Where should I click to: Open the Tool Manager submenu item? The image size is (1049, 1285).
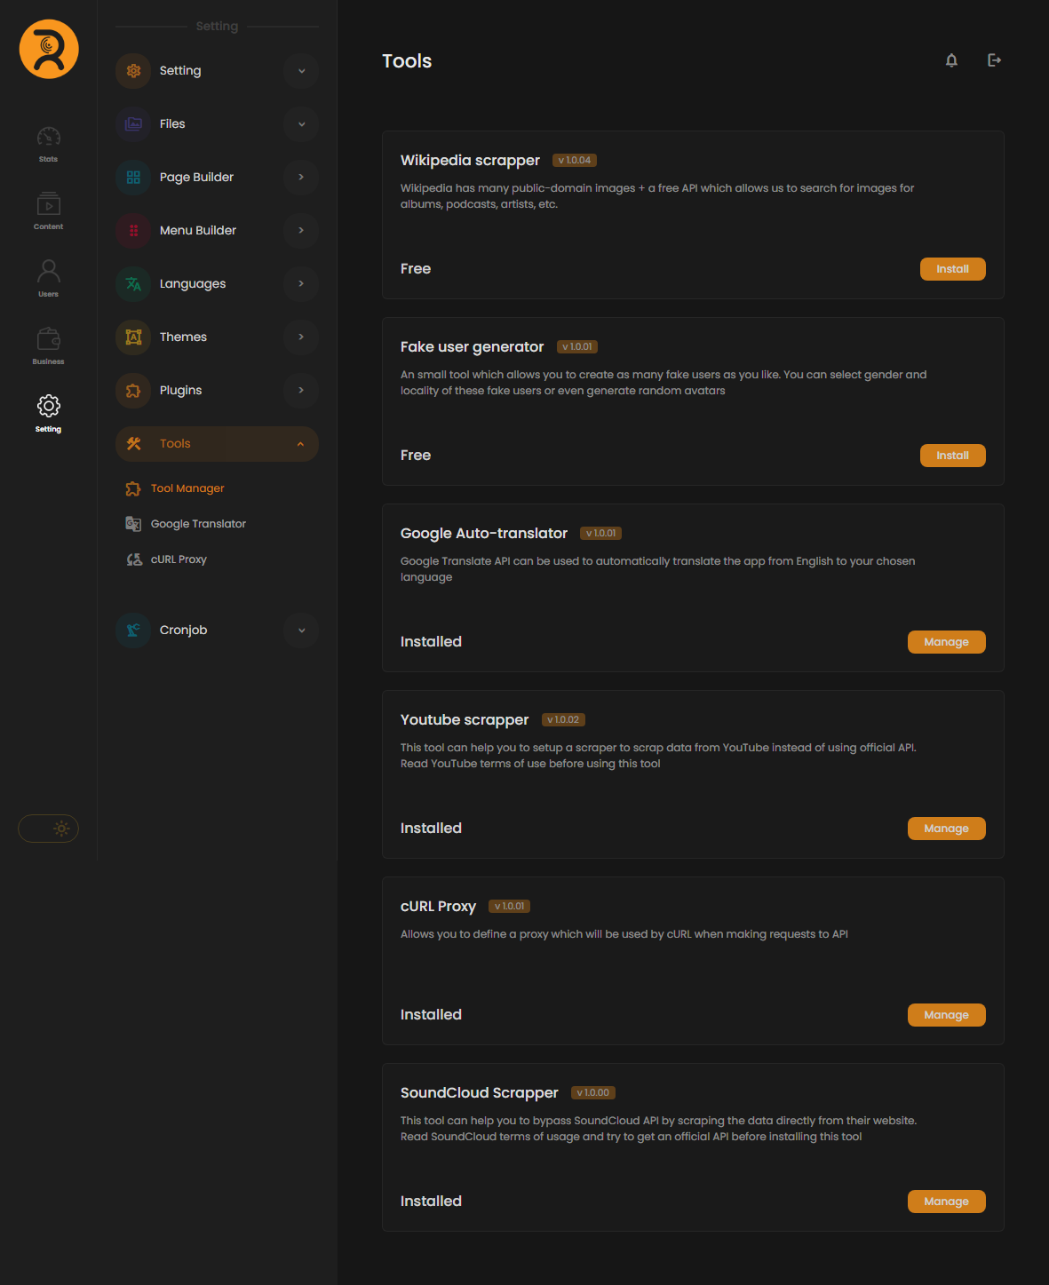click(x=187, y=488)
